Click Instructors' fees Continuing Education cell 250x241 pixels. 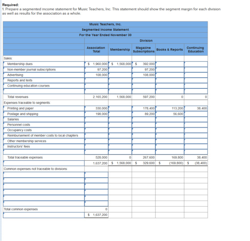point(196,147)
